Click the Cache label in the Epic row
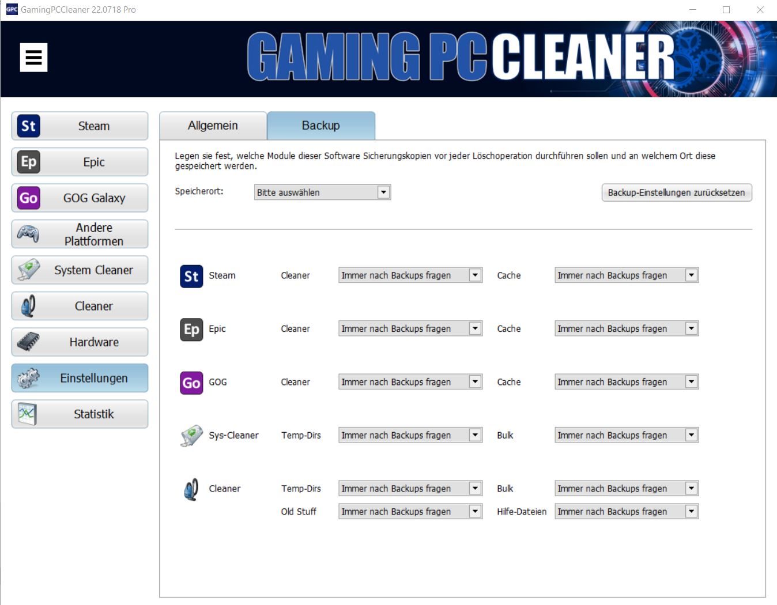The height and width of the screenshot is (605, 777). (509, 328)
